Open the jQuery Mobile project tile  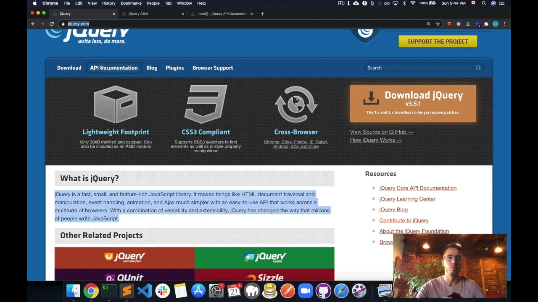pyautogui.click(x=264, y=258)
